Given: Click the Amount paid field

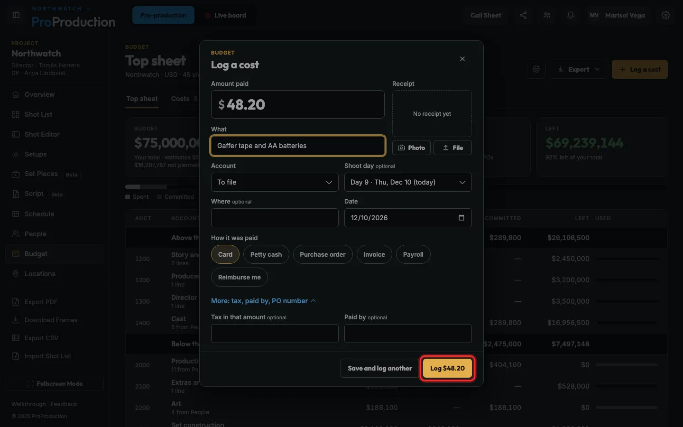Looking at the screenshot, I should 298,104.
